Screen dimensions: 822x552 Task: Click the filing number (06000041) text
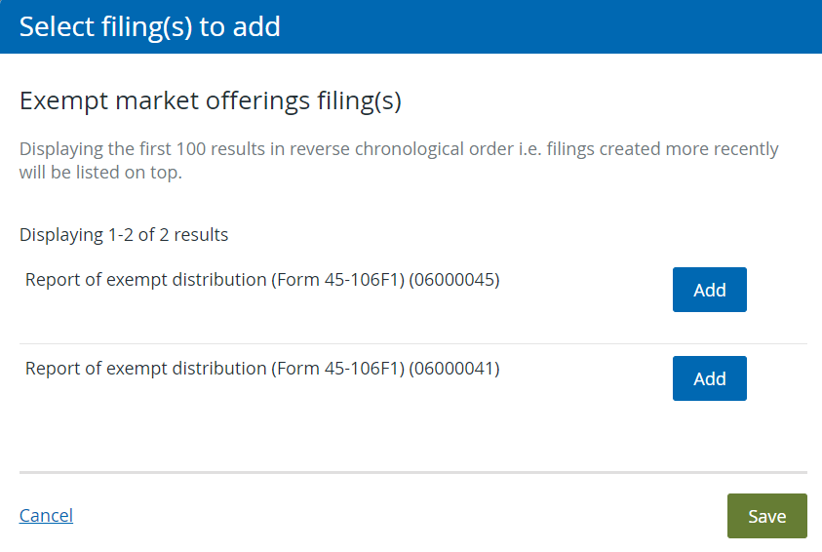coord(454,369)
